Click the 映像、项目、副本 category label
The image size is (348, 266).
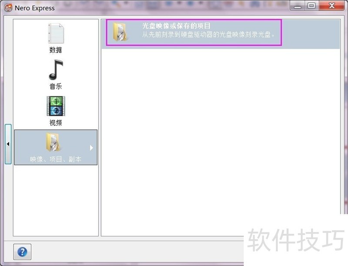[x=56, y=160]
